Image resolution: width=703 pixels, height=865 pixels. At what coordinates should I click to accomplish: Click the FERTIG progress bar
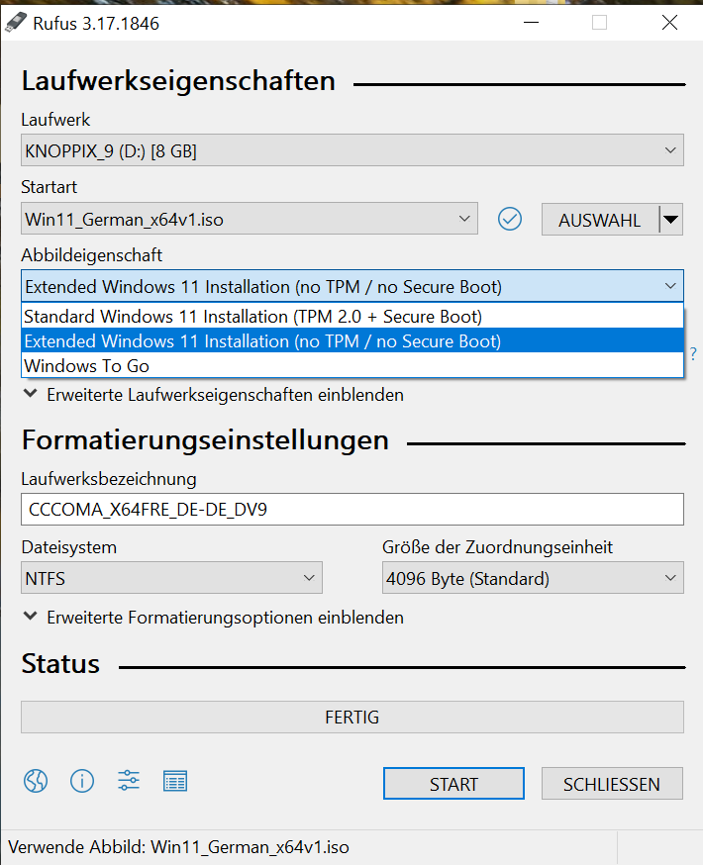tap(352, 717)
